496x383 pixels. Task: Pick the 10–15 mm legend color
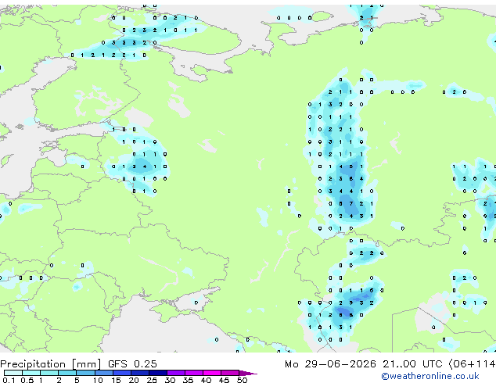(103, 373)
